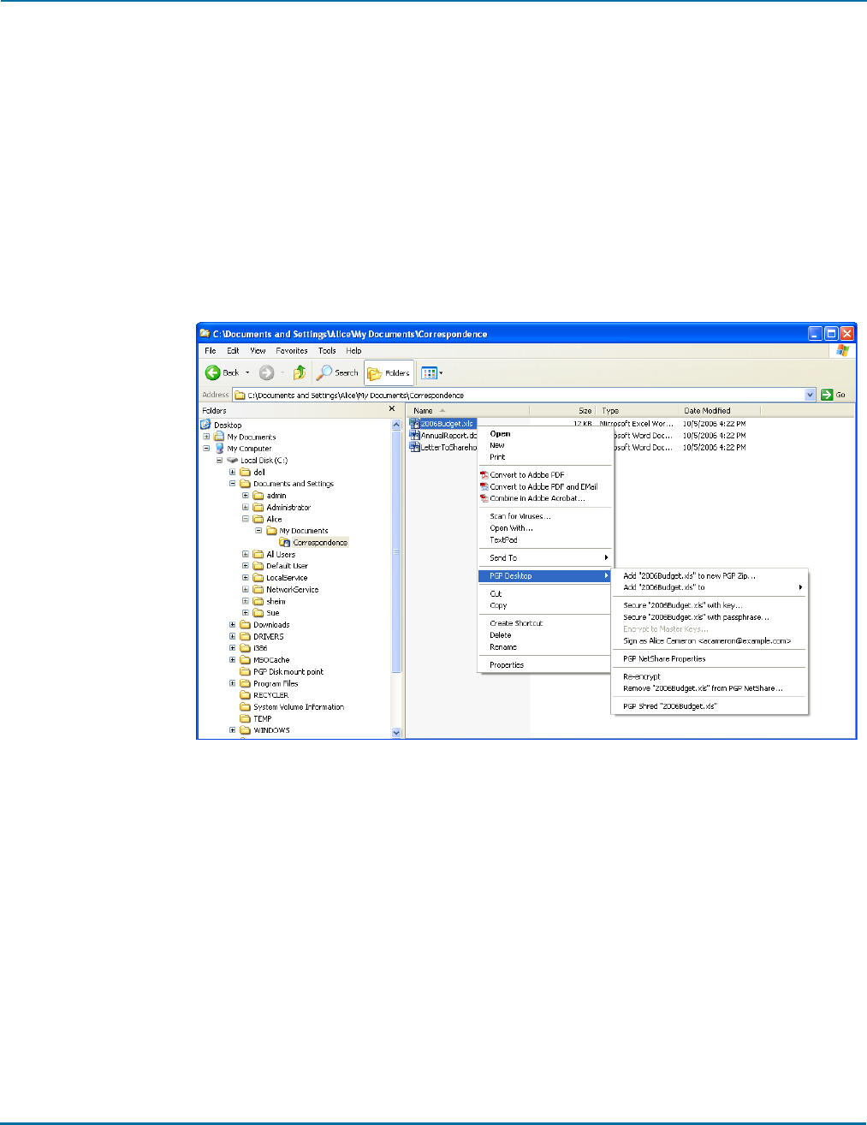Image resolution: width=867 pixels, height=1125 pixels.
Task: Sort by the Date Modified column header
Action: point(720,410)
